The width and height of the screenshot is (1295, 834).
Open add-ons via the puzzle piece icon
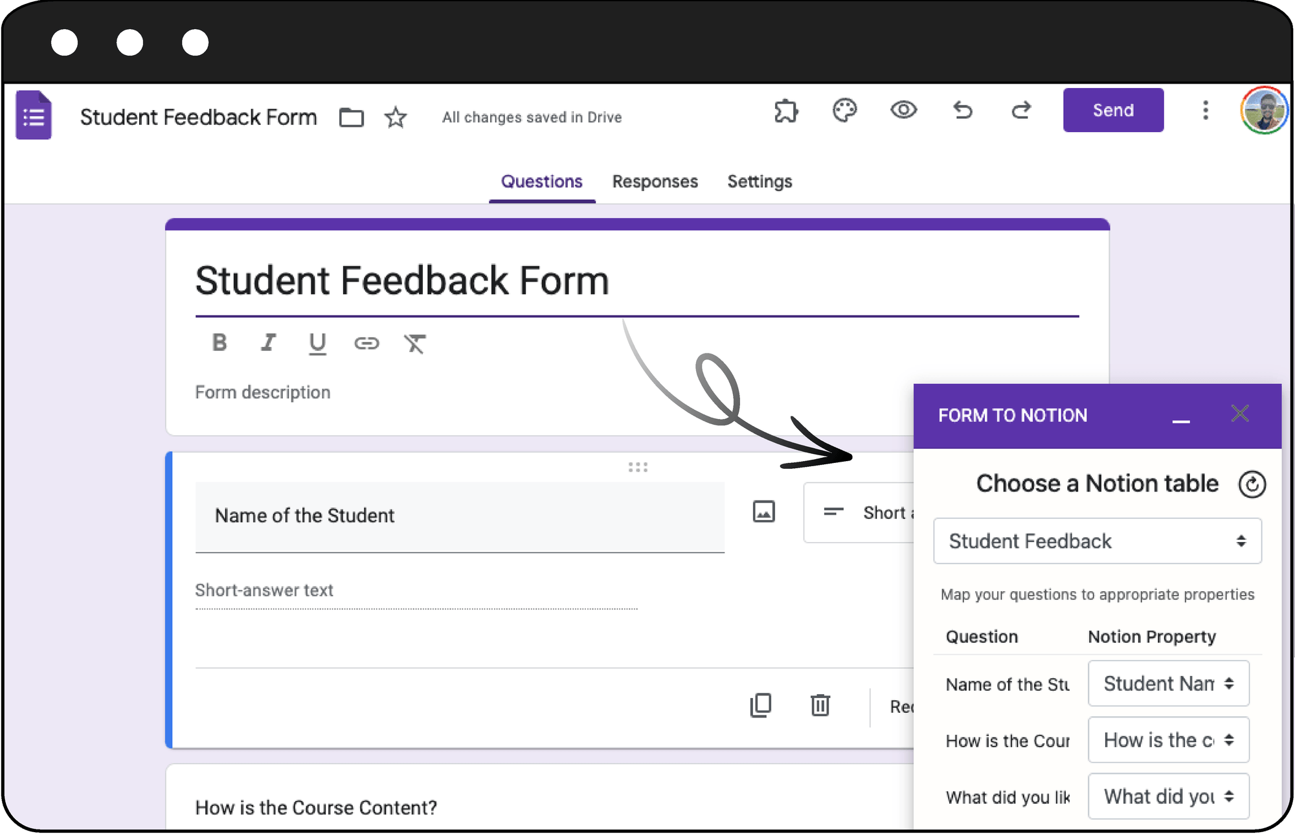(786, 111)
